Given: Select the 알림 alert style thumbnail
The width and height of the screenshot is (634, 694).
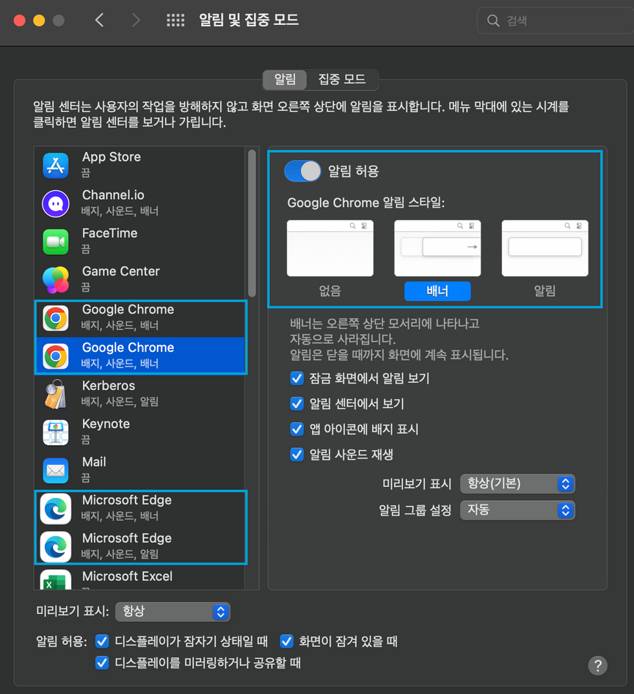Looking at the screenshot, I should [544, 248].
